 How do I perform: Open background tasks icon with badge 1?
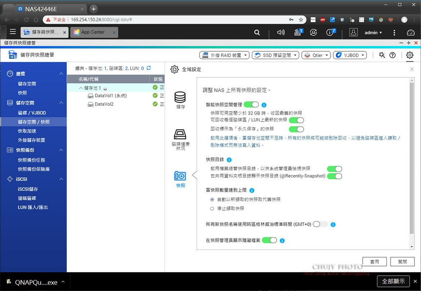coord(298,32)
